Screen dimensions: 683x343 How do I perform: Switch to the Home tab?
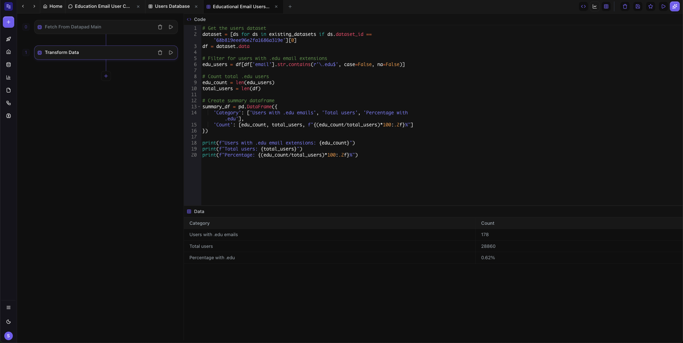coord(53,6)
